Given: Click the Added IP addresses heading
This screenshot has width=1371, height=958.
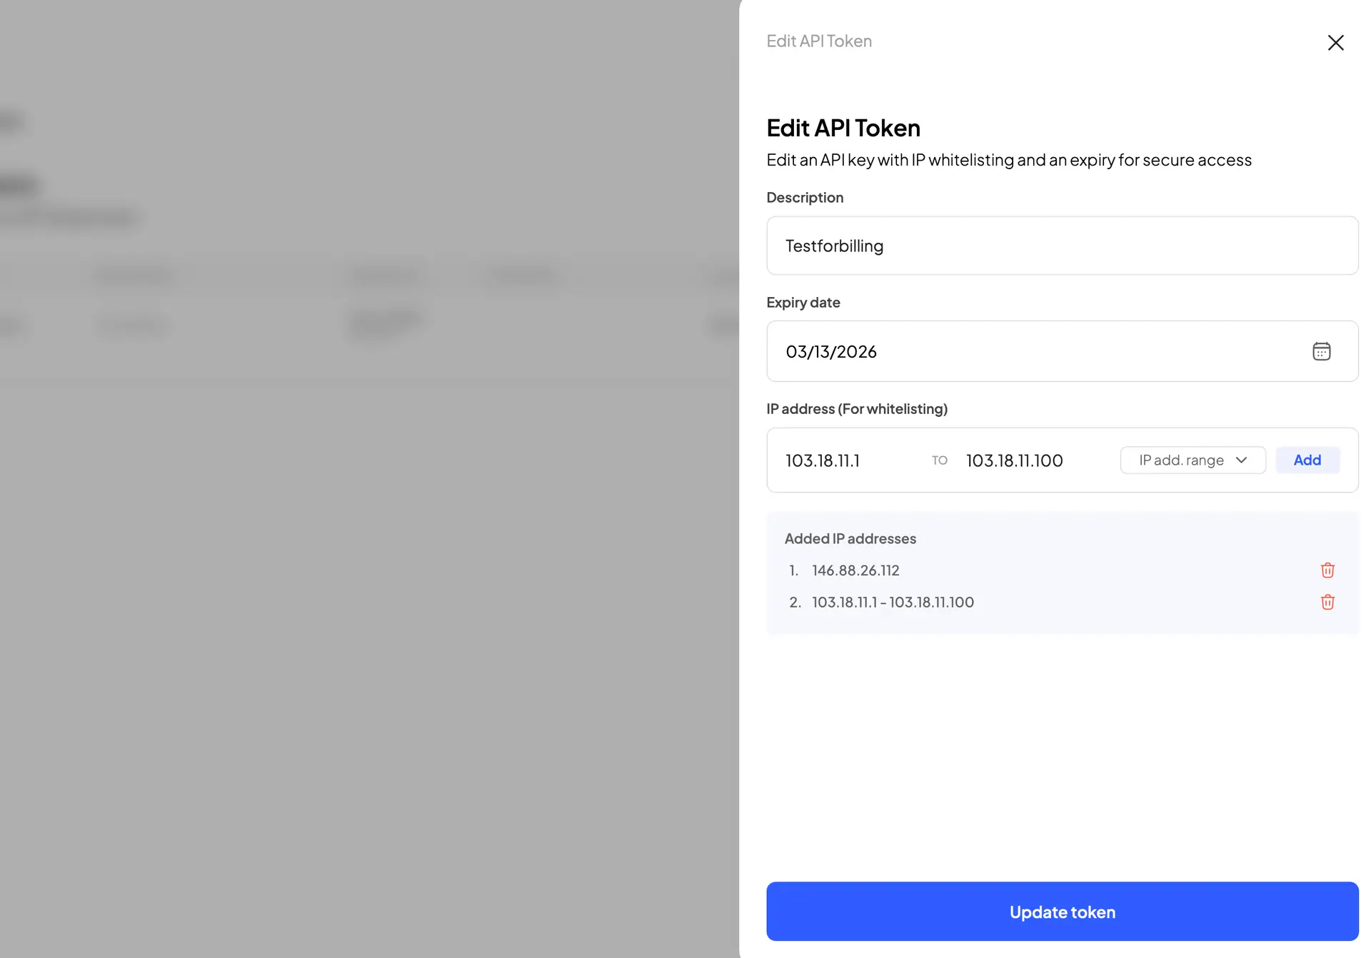Looking at the screenshot, I should (x=850, y=538).
